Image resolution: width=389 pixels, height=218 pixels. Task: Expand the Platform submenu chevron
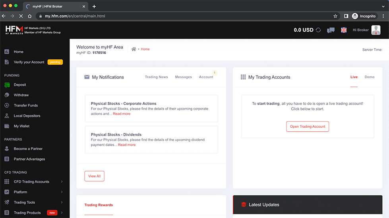coord(62,192)
